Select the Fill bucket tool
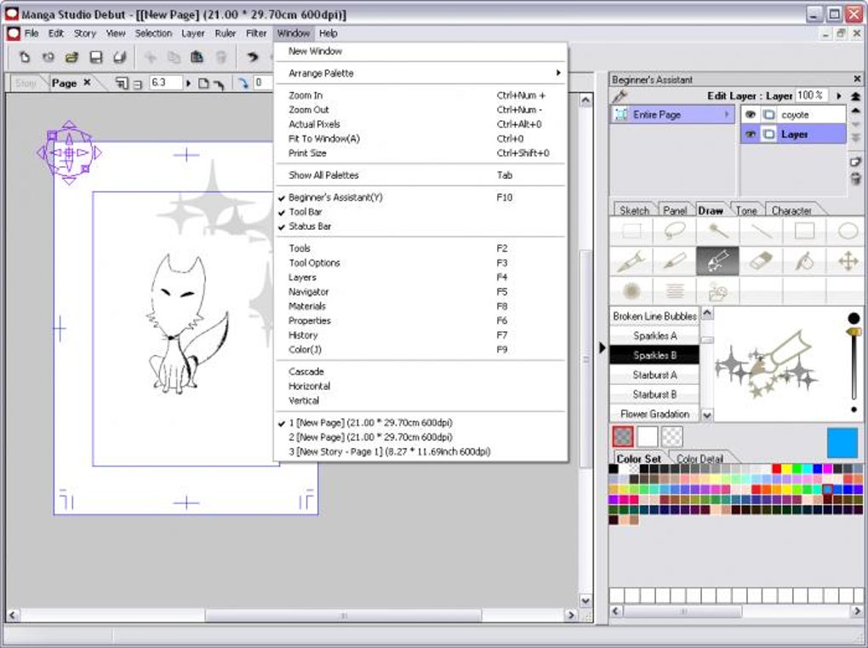 pyautogui.click(x=804, y=261)
